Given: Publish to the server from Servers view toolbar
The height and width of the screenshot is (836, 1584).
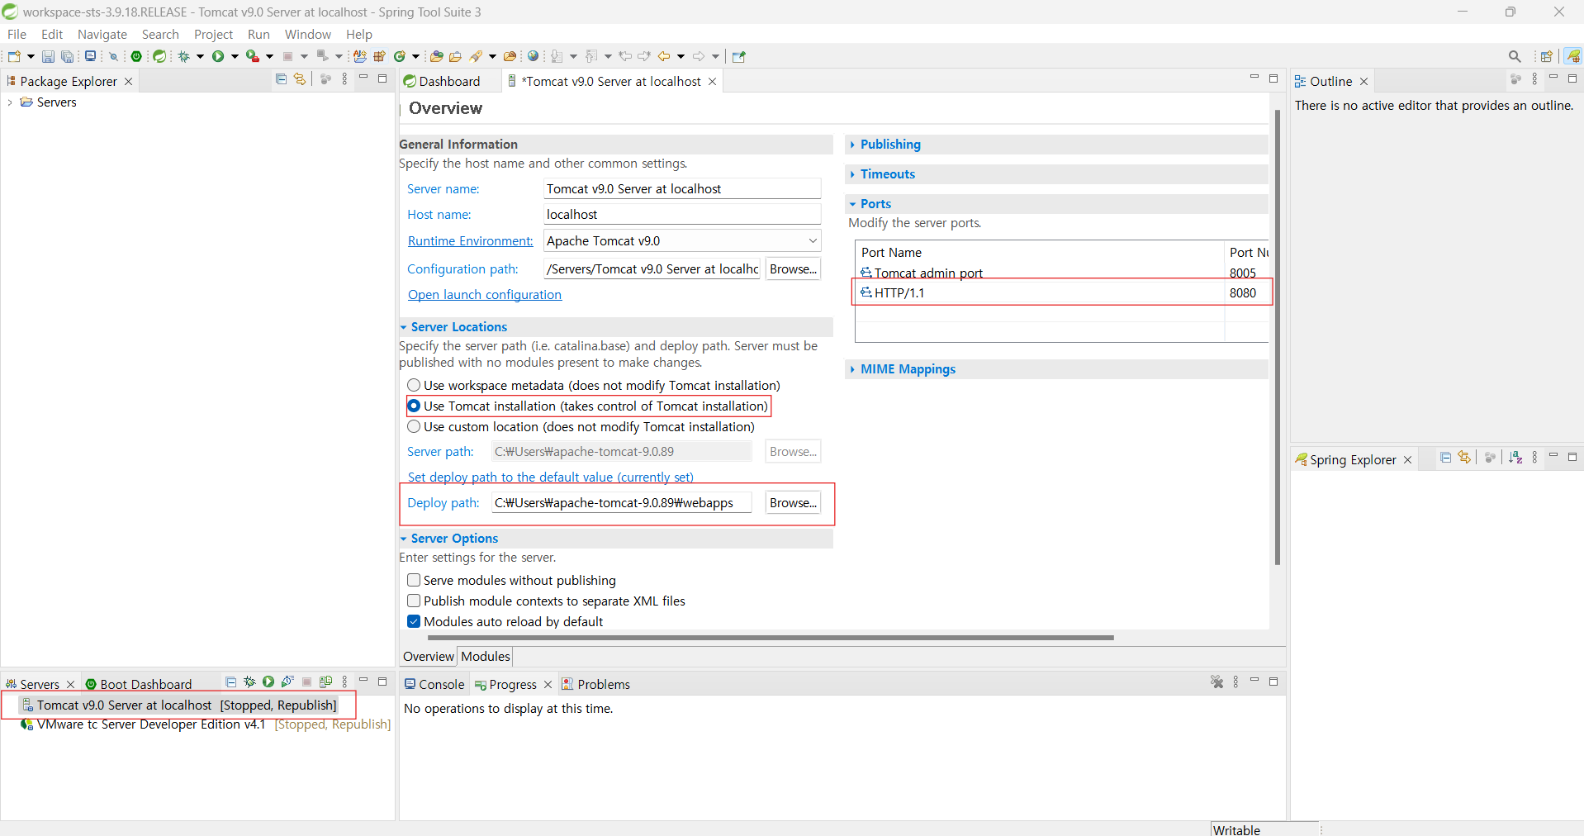Looking at the screenshot, I should tap(326, 682).
